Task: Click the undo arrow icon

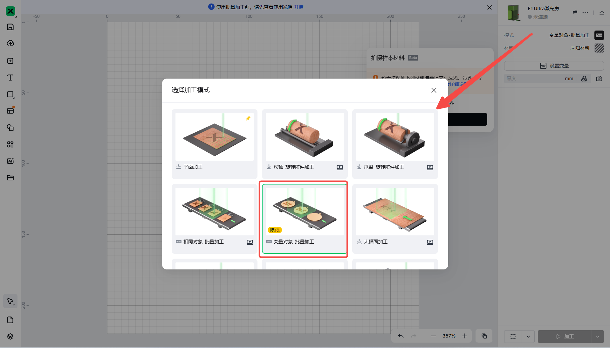Action: [x=401, y=336]
